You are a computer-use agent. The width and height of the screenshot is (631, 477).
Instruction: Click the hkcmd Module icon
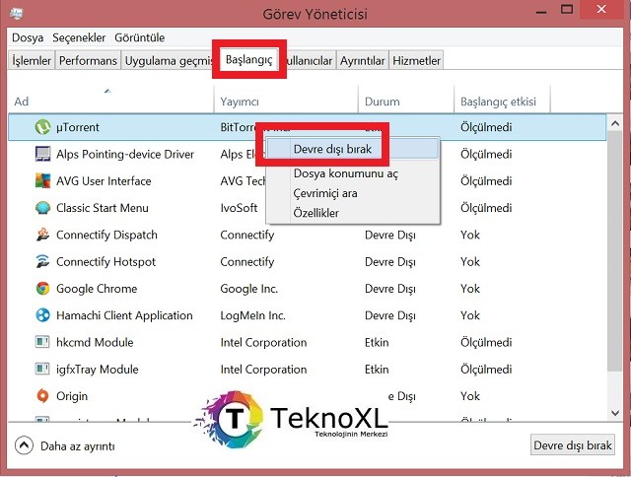point(42,342)
